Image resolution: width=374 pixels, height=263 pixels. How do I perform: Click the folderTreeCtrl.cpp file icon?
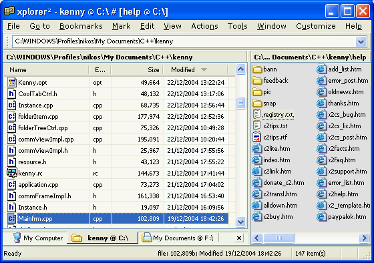point(11,127)
